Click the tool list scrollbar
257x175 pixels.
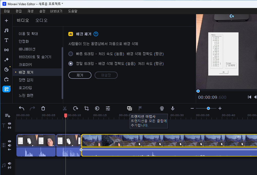pyautogui.click(x=62, y=73)
